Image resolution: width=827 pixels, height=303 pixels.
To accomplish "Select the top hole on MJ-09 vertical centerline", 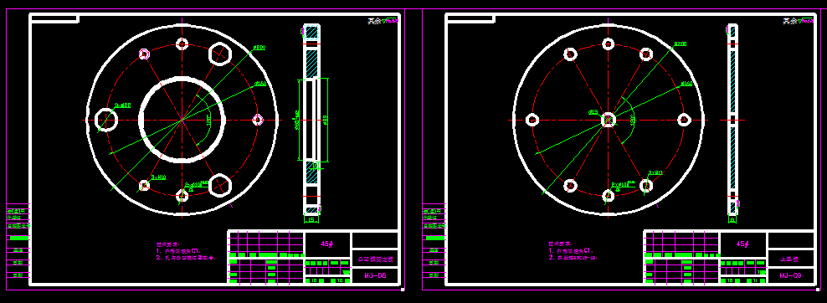I will [x=609, y=44].
